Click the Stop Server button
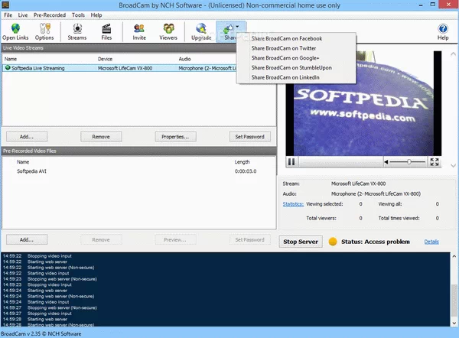The width and height of the screenshot is (459, 338). pos(301,242)
